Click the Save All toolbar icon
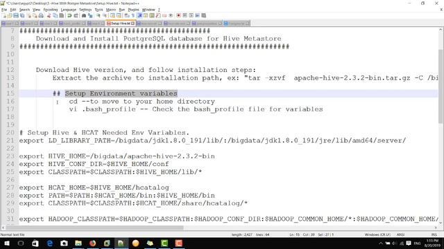Viewport: 444px width, 249px height. 22,15
